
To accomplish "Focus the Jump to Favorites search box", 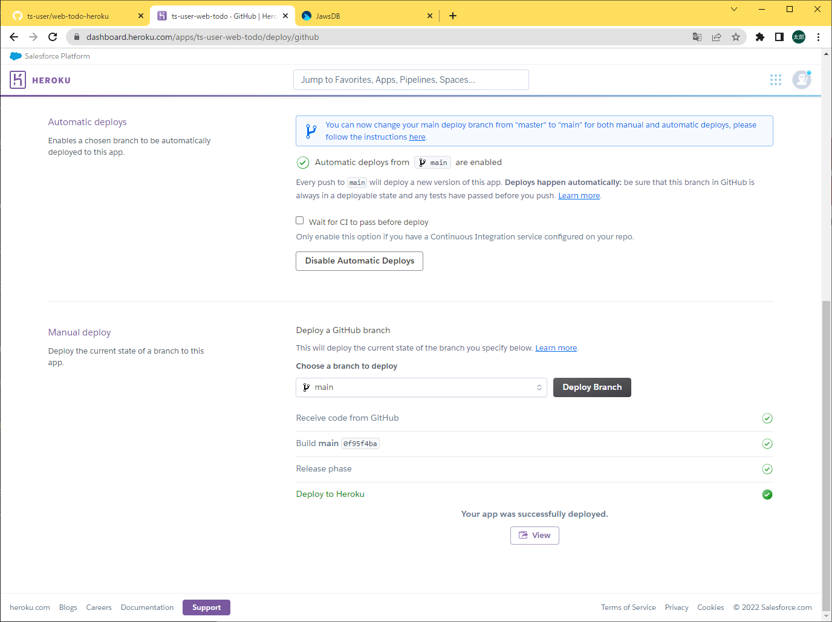I will 411,80.
